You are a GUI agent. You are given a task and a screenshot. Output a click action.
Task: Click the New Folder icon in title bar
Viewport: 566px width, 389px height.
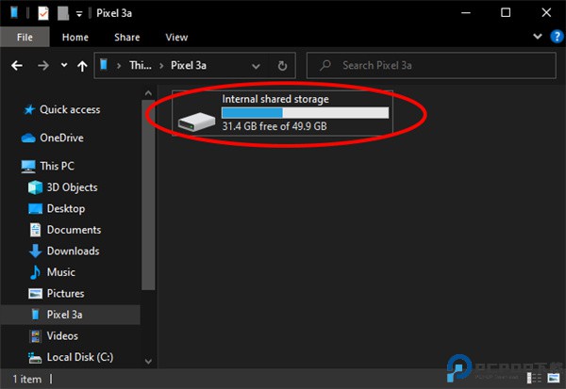[62, 13]
